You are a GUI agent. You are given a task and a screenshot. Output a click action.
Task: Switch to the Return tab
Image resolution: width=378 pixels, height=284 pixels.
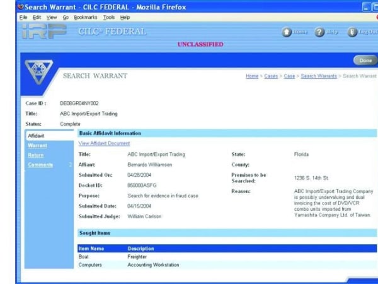tap(36, 155)
